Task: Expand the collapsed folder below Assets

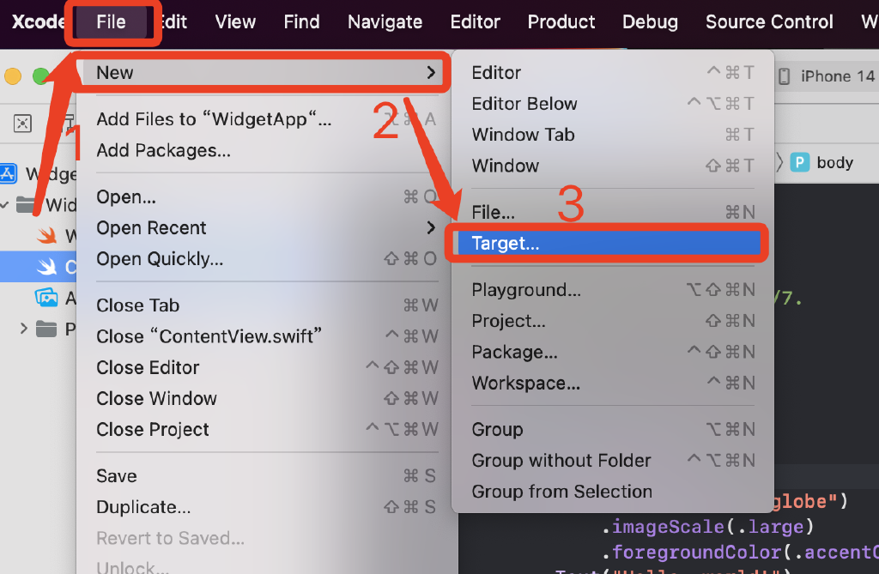Action: tap(24, 329)
